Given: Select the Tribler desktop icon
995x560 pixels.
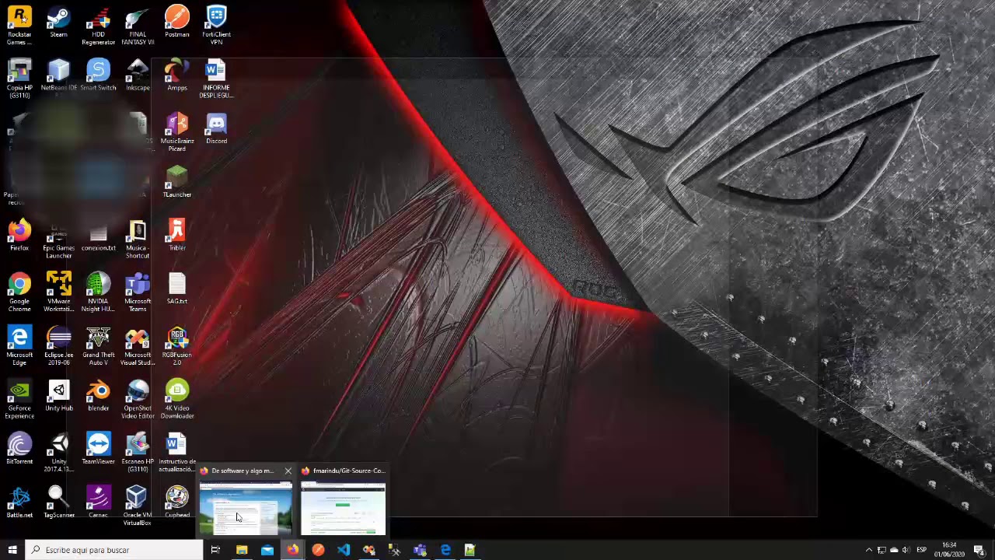Looking at the screenshot, I should point(176,235).
